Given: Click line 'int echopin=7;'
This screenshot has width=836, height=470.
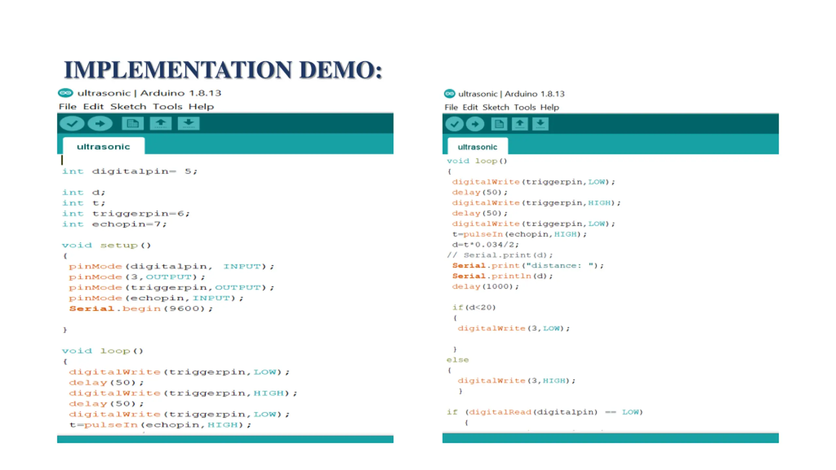Looking at the screenshot, I should click(114, 224).
